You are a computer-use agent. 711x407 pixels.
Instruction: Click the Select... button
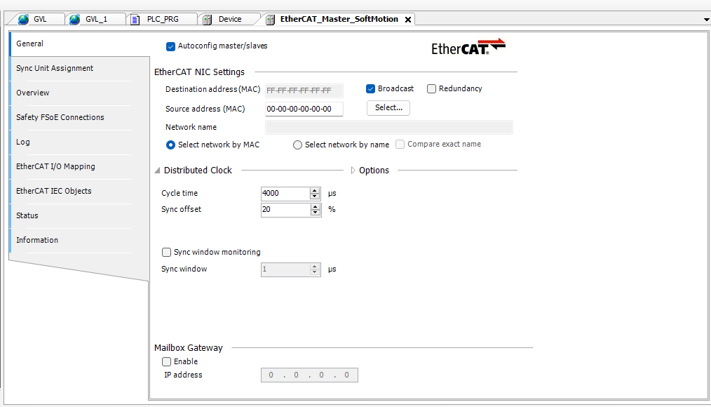coord(388,107)
